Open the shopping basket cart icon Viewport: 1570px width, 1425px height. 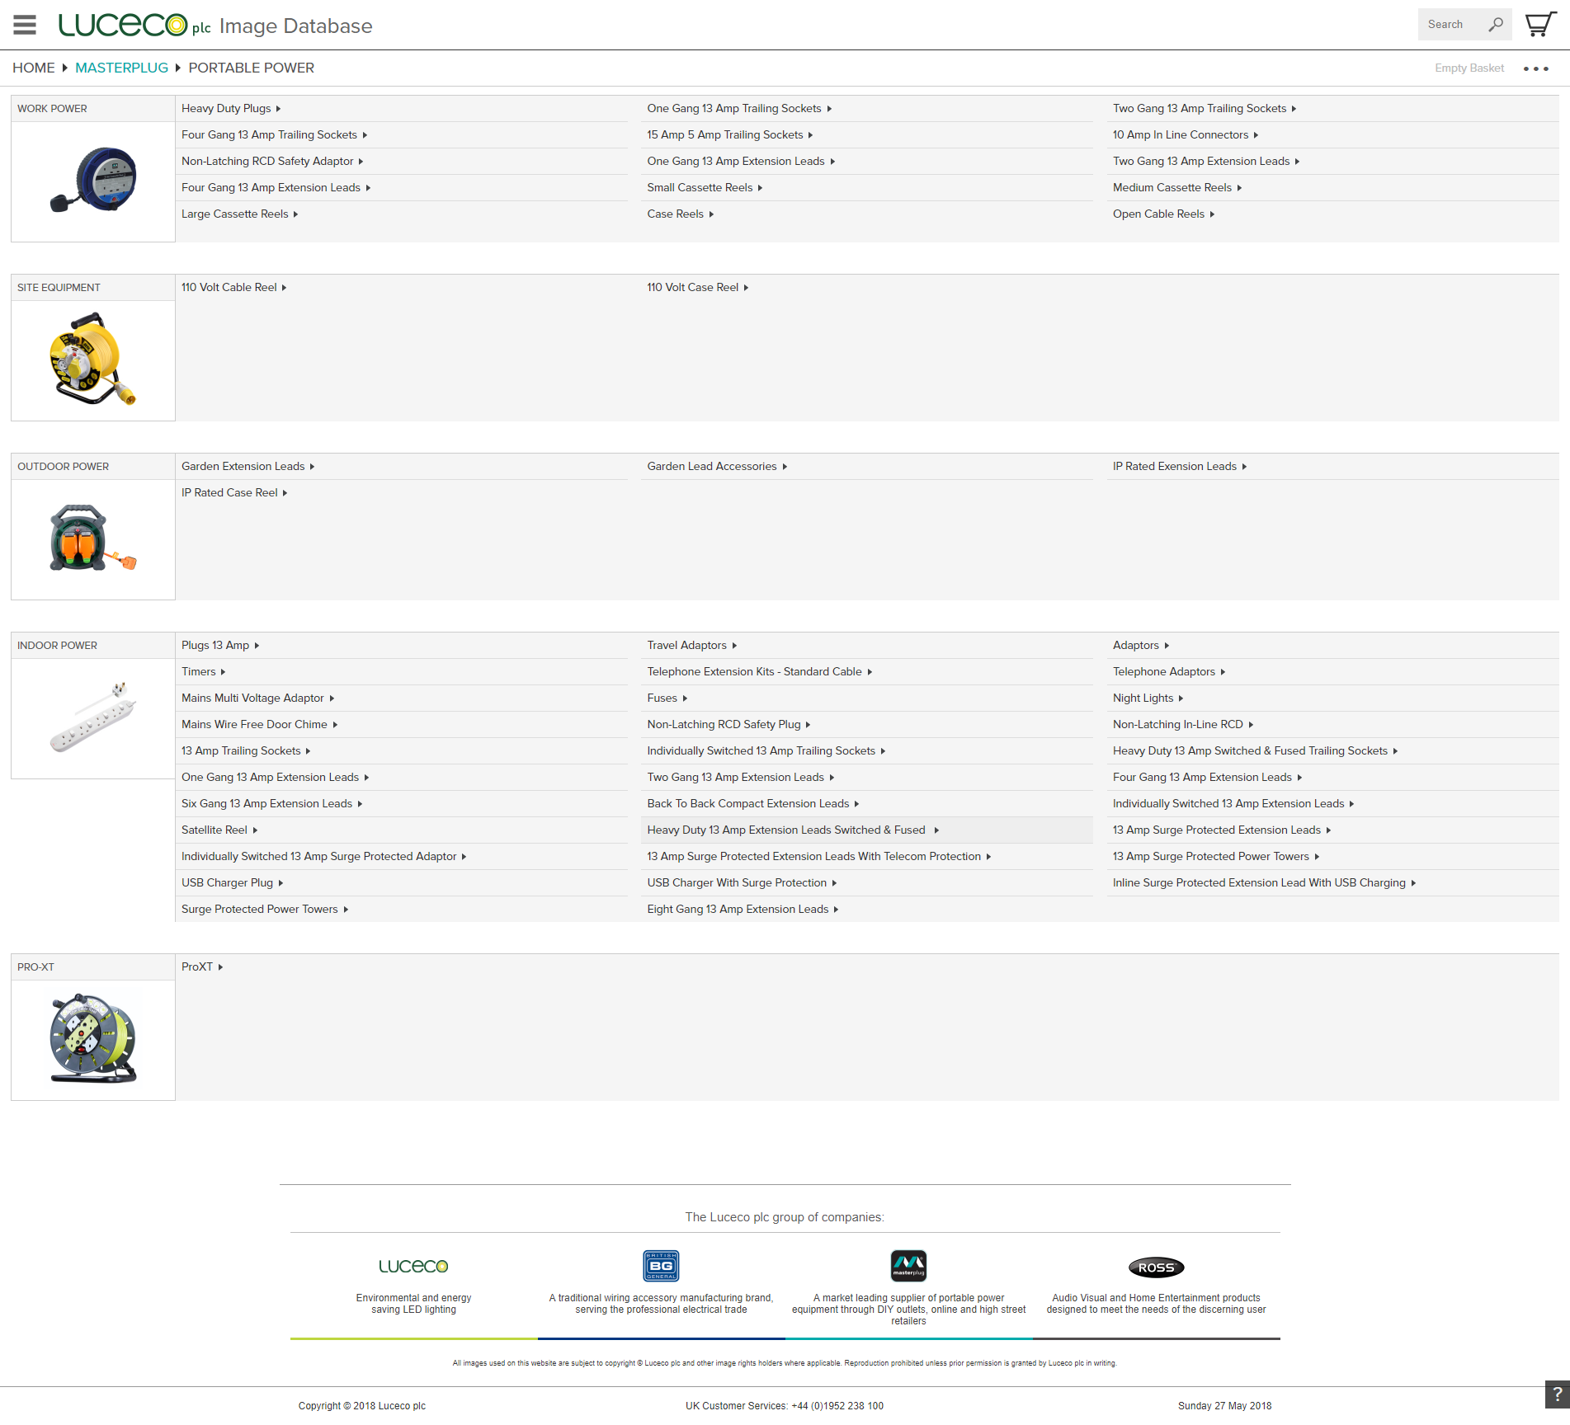pyautogui.click(x=1539, y=24)
